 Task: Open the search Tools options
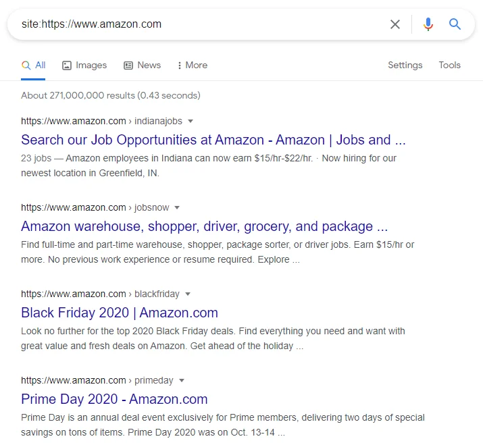pyautogui.click(x=449, y=66)
